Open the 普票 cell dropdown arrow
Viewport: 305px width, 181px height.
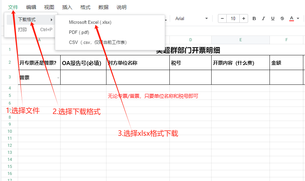[58, 78]
